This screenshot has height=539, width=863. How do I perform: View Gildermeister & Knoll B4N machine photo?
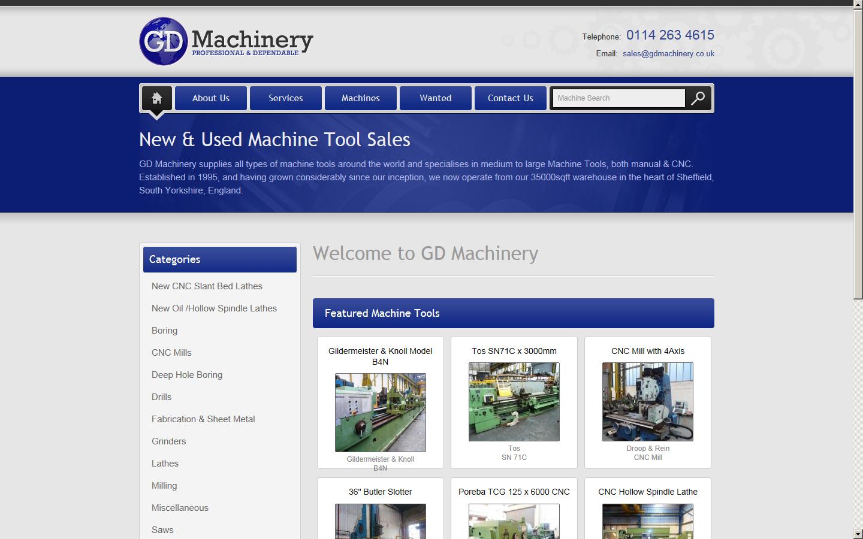coord(381,413)
